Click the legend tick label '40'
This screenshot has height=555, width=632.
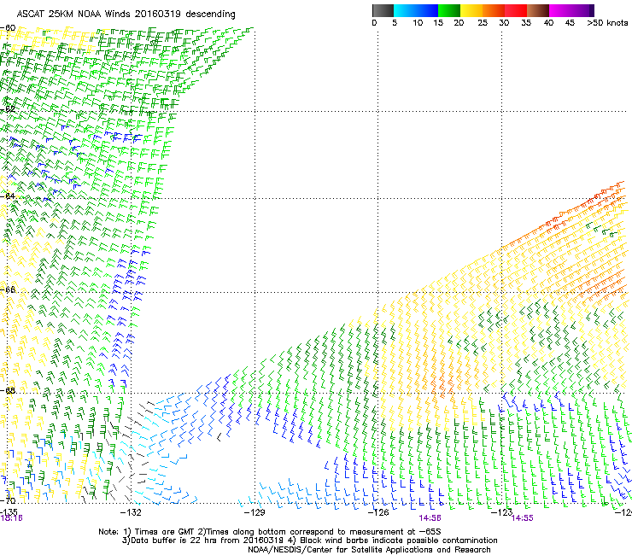tap(548, 23)
